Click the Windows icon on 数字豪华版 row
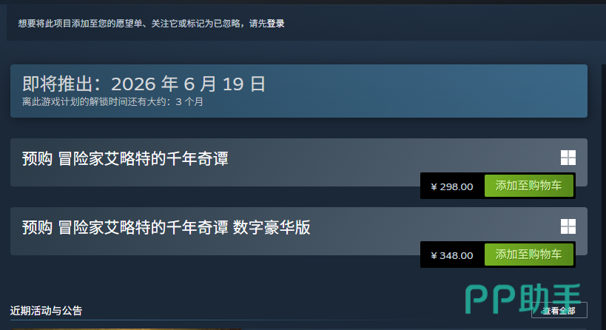This screenshot has width=606, height=330. pyautogui.click(x=568, y=226)
